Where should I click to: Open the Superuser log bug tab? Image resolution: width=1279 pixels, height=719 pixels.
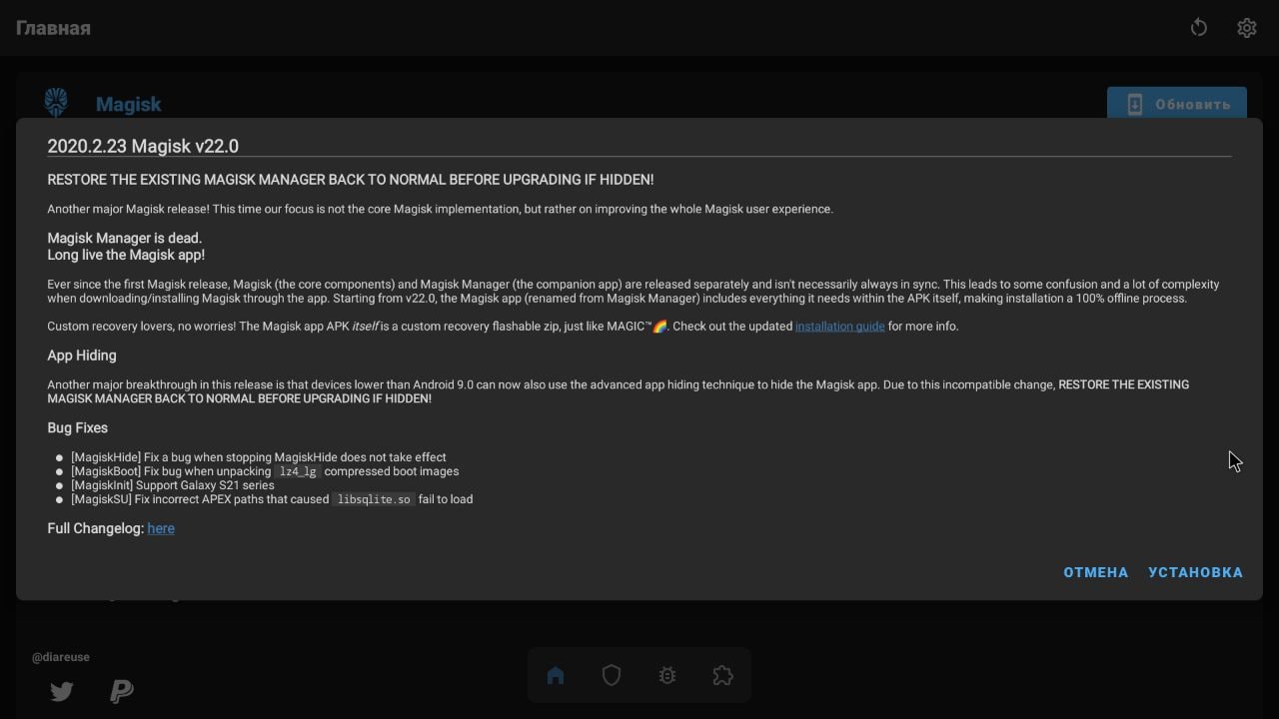(x=667, y=676)
